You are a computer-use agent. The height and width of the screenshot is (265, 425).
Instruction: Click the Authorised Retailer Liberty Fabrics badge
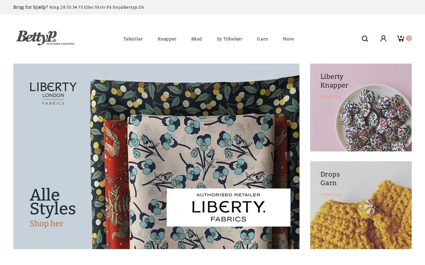pyautogui.click(x=228, y=207)
